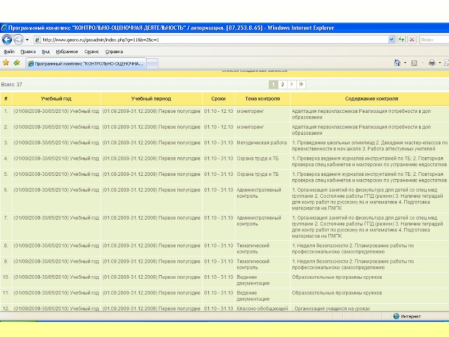
Task: Click 'Образовательные программы кружков' in row 11
Action: point(337,293)
